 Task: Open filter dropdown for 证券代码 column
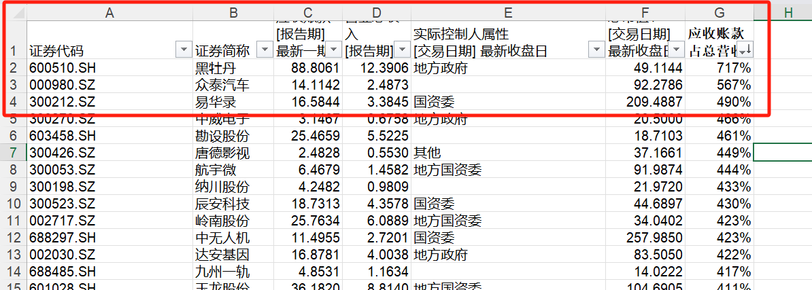click(x=184, y=51)
